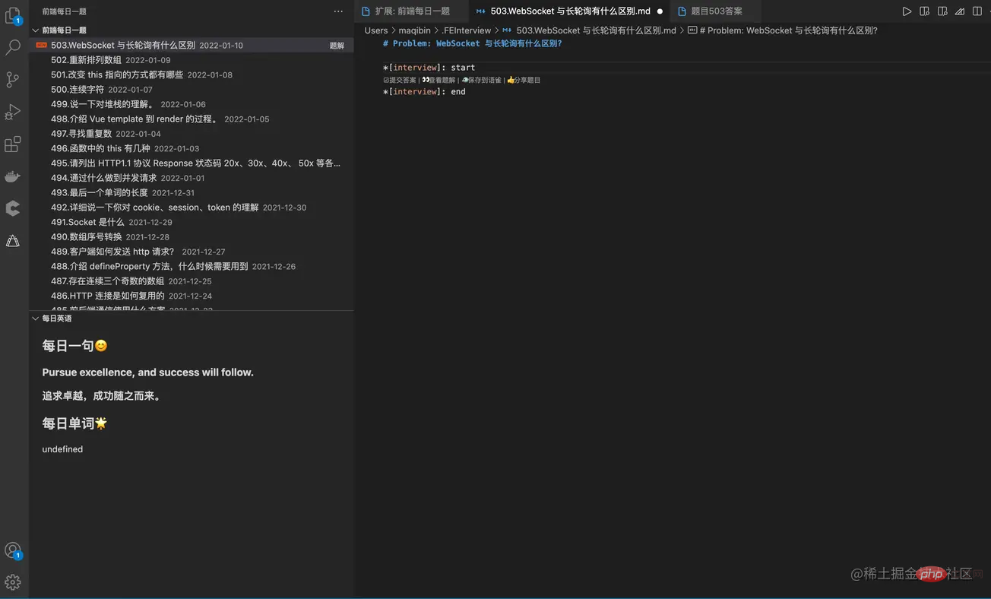Select the Explorer icon in activity bar
Image resolution: width=991 pixels, height=599 pixels.
(x=12, y=15)
